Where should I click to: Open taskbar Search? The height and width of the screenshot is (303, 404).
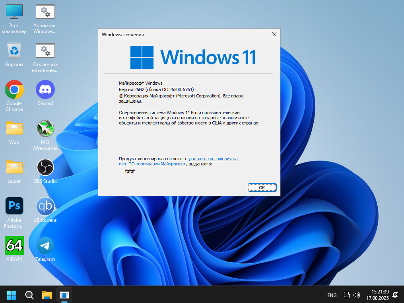29,295
